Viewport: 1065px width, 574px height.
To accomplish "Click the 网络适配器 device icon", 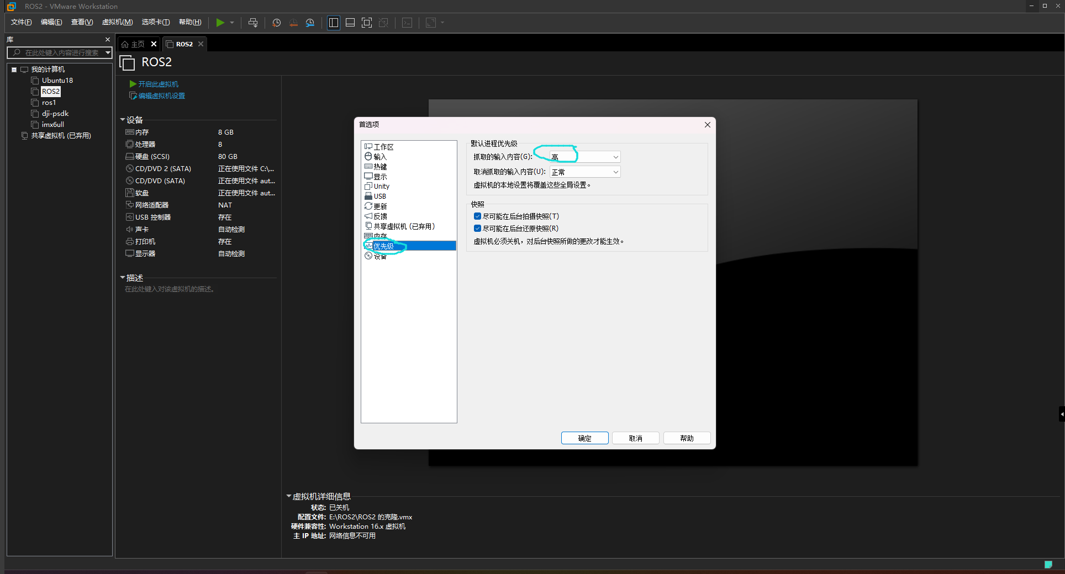I will 130,205.
